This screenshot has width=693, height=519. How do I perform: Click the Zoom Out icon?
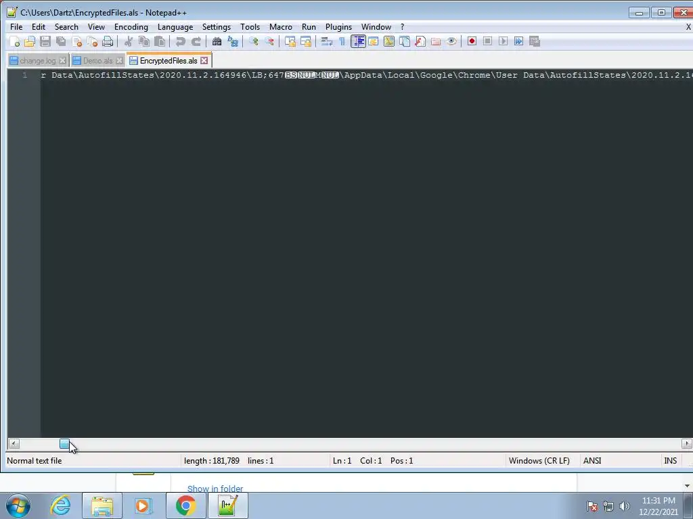pyautogui.click(x=269, y=41)
